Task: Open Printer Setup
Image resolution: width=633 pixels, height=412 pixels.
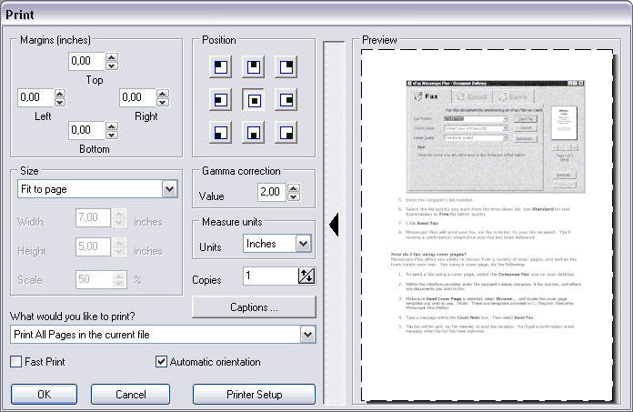Action: (x=254, y=394)
